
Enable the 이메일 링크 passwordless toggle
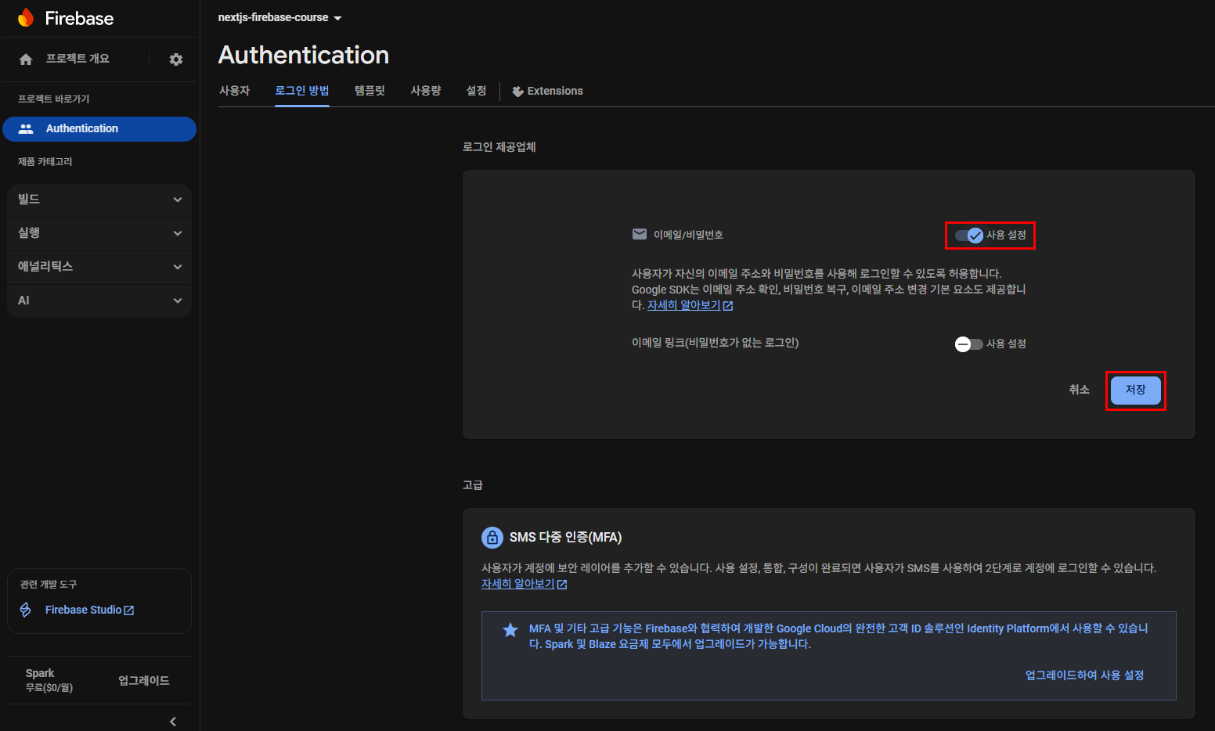[968, 344]
